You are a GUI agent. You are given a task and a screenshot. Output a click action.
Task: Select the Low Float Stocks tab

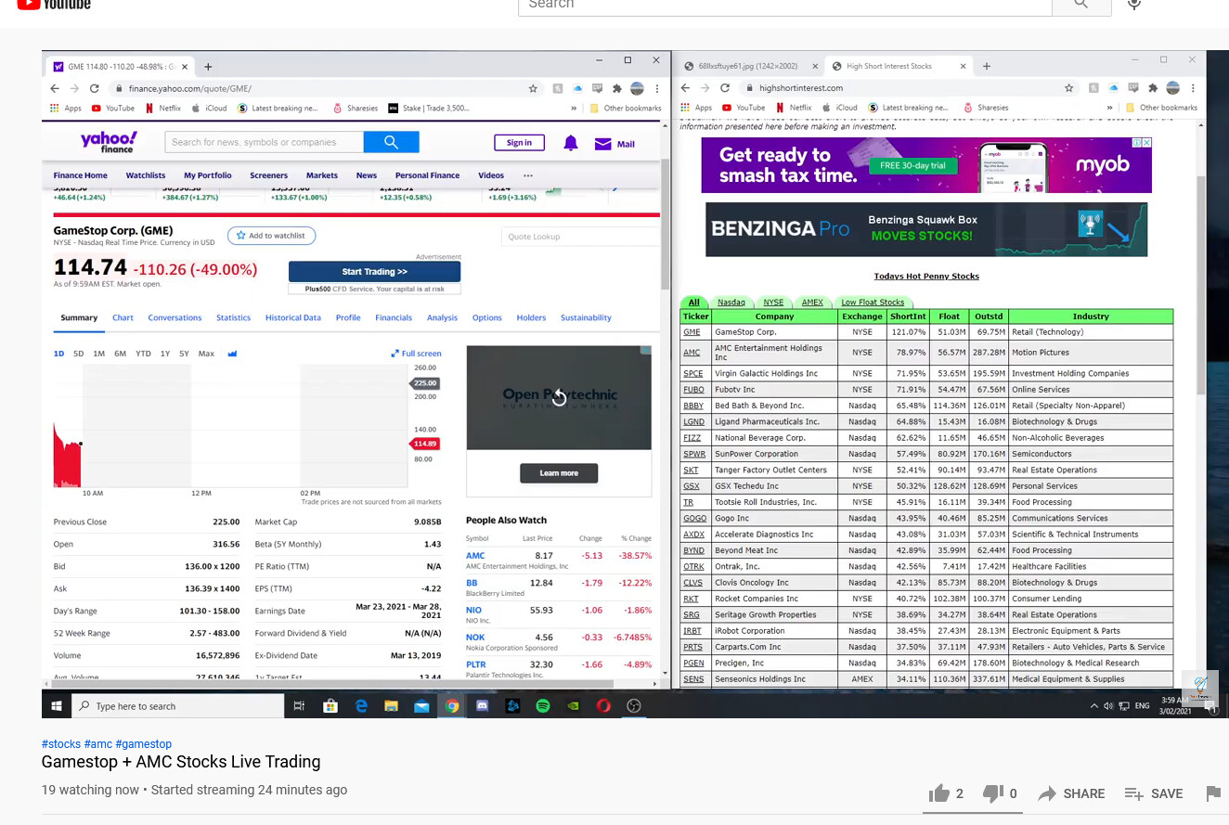(872, 303)
